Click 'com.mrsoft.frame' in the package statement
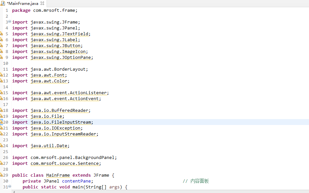This screenshot has width=309, height=193. click(x=54, y=10)
